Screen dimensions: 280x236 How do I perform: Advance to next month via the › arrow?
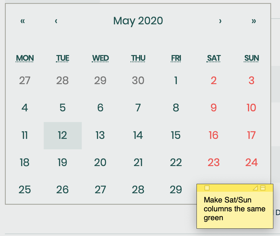[x=220, y=21]
